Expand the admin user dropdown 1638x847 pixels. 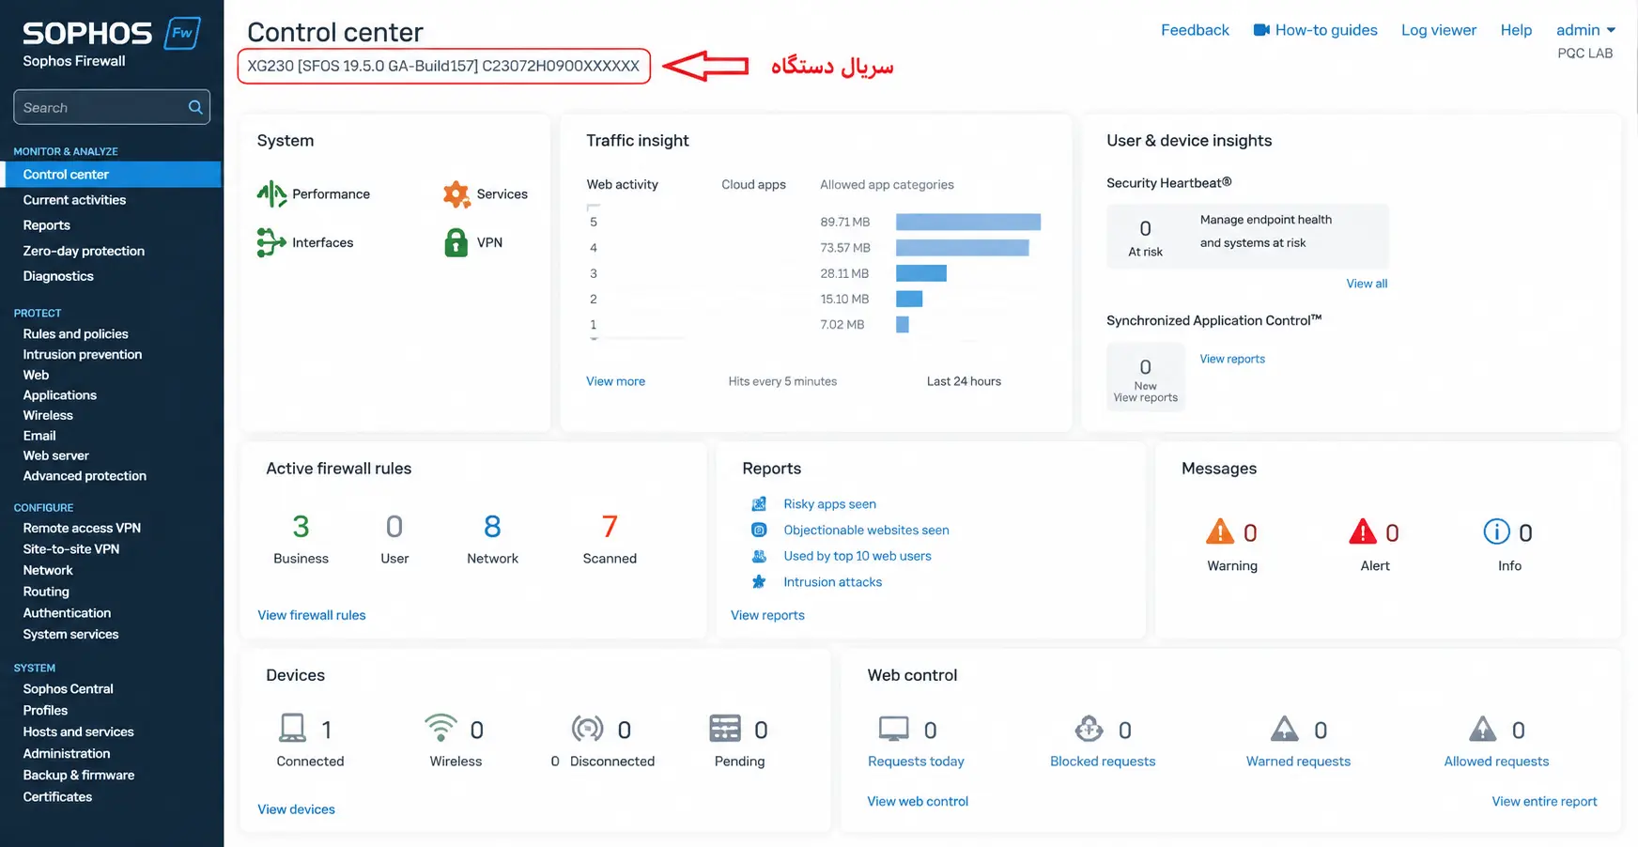pos(1585,30)
